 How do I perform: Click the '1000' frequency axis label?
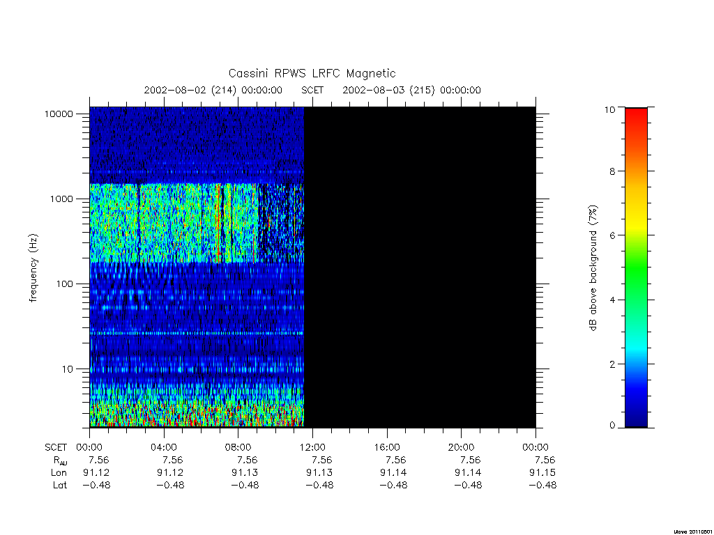[x=61, y=199]
